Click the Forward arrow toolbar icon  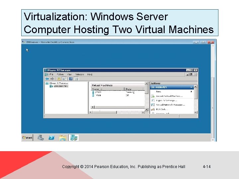pos(52,79)
